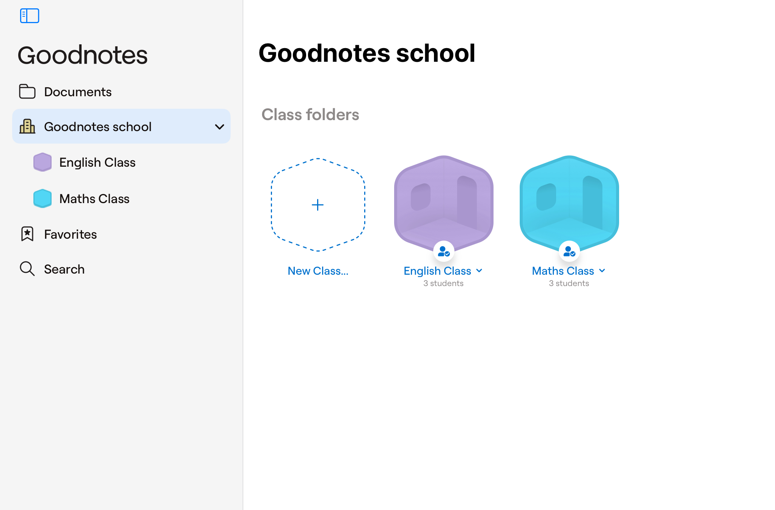Click the Favorites bookmark star icon
This screenshot has height=510, width=775.
point(27,234)
